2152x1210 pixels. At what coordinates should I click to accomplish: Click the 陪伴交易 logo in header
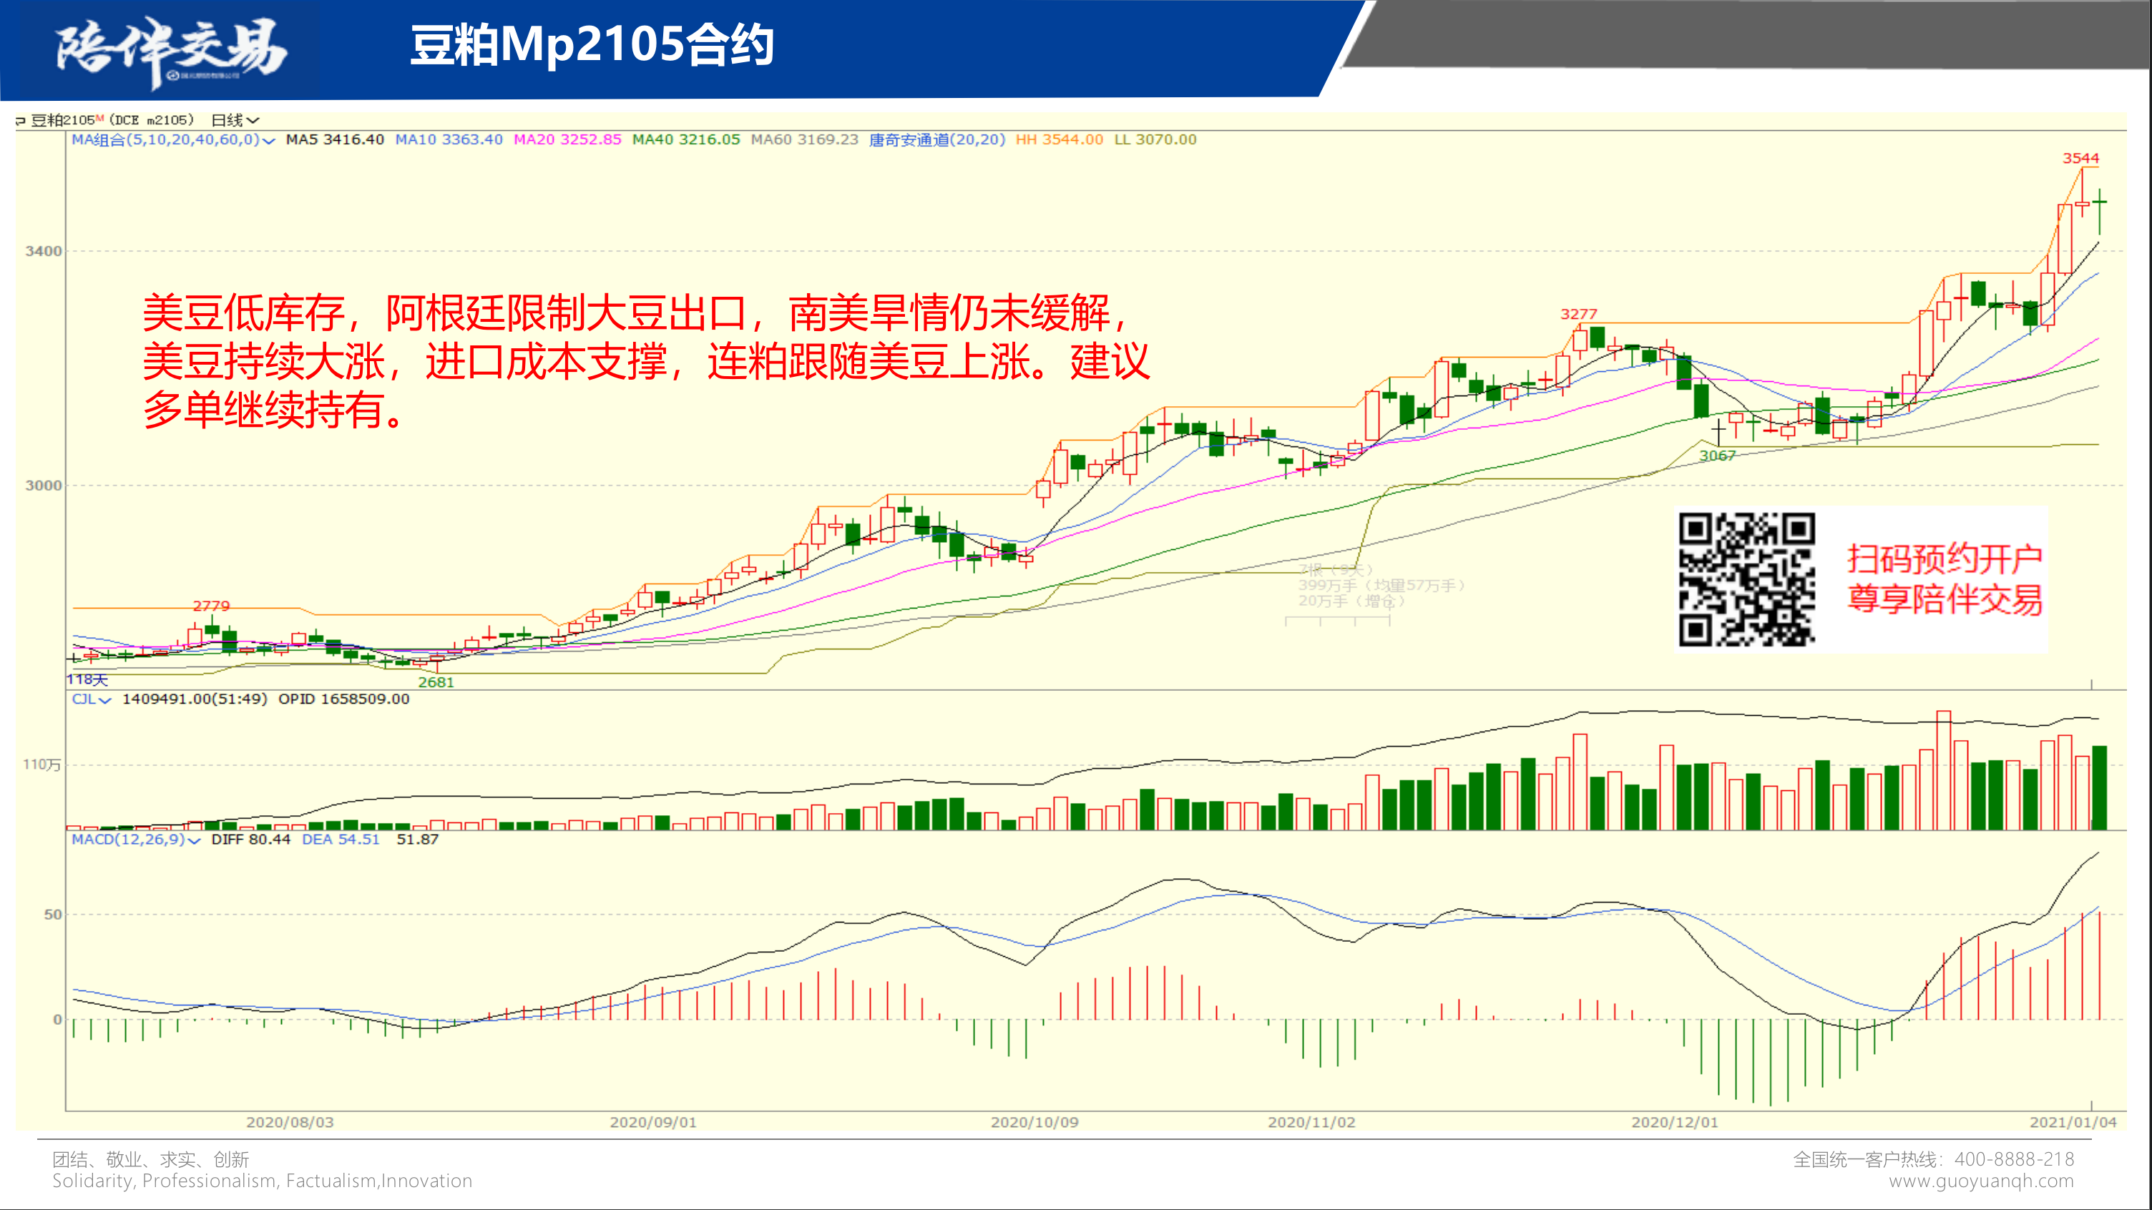pos(171,50)
